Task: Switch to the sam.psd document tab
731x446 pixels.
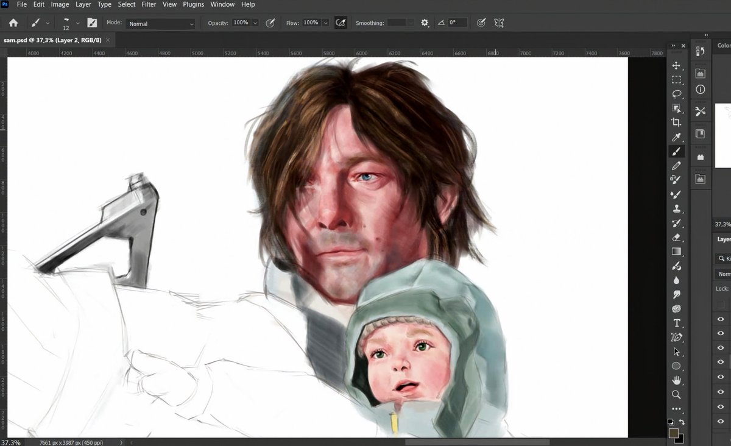Action: pyautogui.click(x=52, y=40)
